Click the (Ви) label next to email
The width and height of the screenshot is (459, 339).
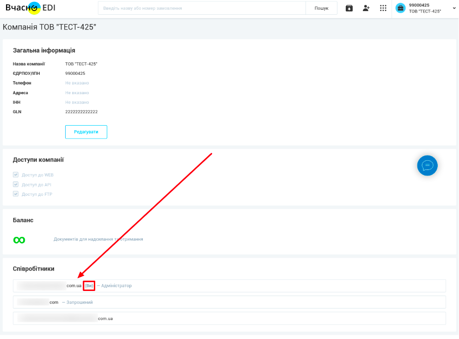tap(89, 286)
